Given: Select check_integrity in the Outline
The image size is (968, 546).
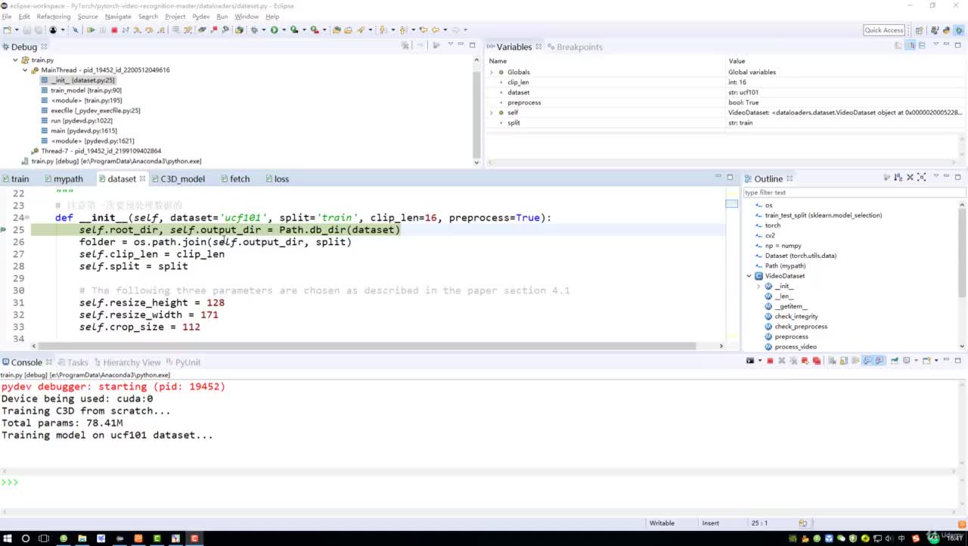Looking at the screenshot, I should pos(796,316).
